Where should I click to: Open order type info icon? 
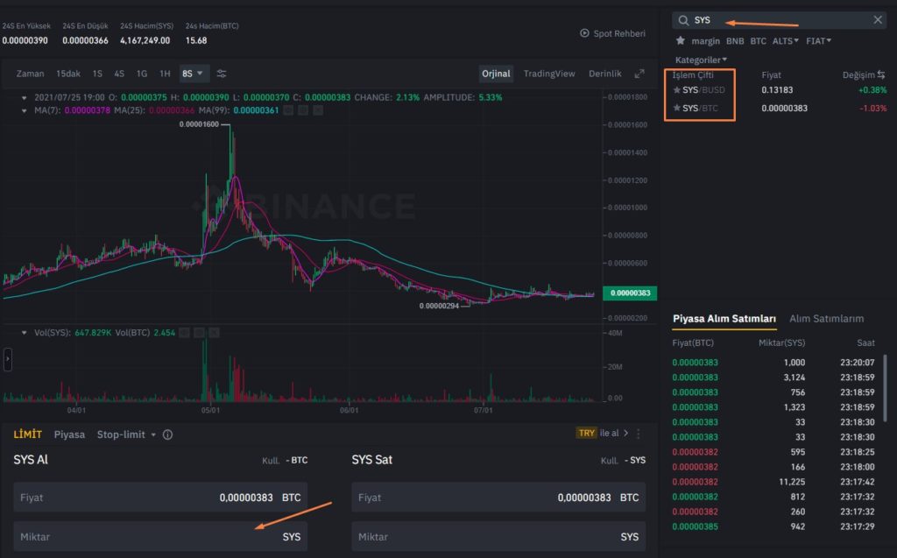coord(167,435)
